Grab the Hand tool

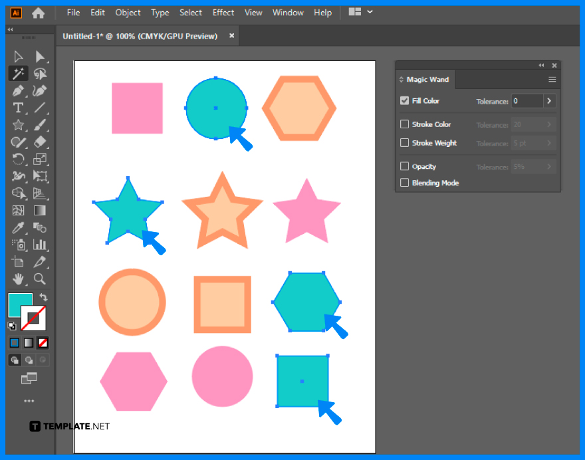click(19, 279)
